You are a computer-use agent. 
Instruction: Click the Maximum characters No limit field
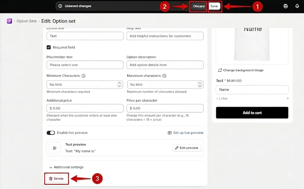pos(165,85)
